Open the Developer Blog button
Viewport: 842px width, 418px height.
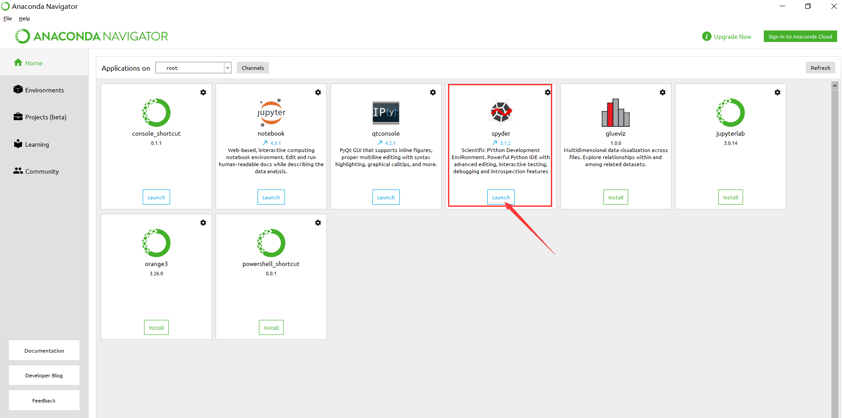click(x=44, y=375)
